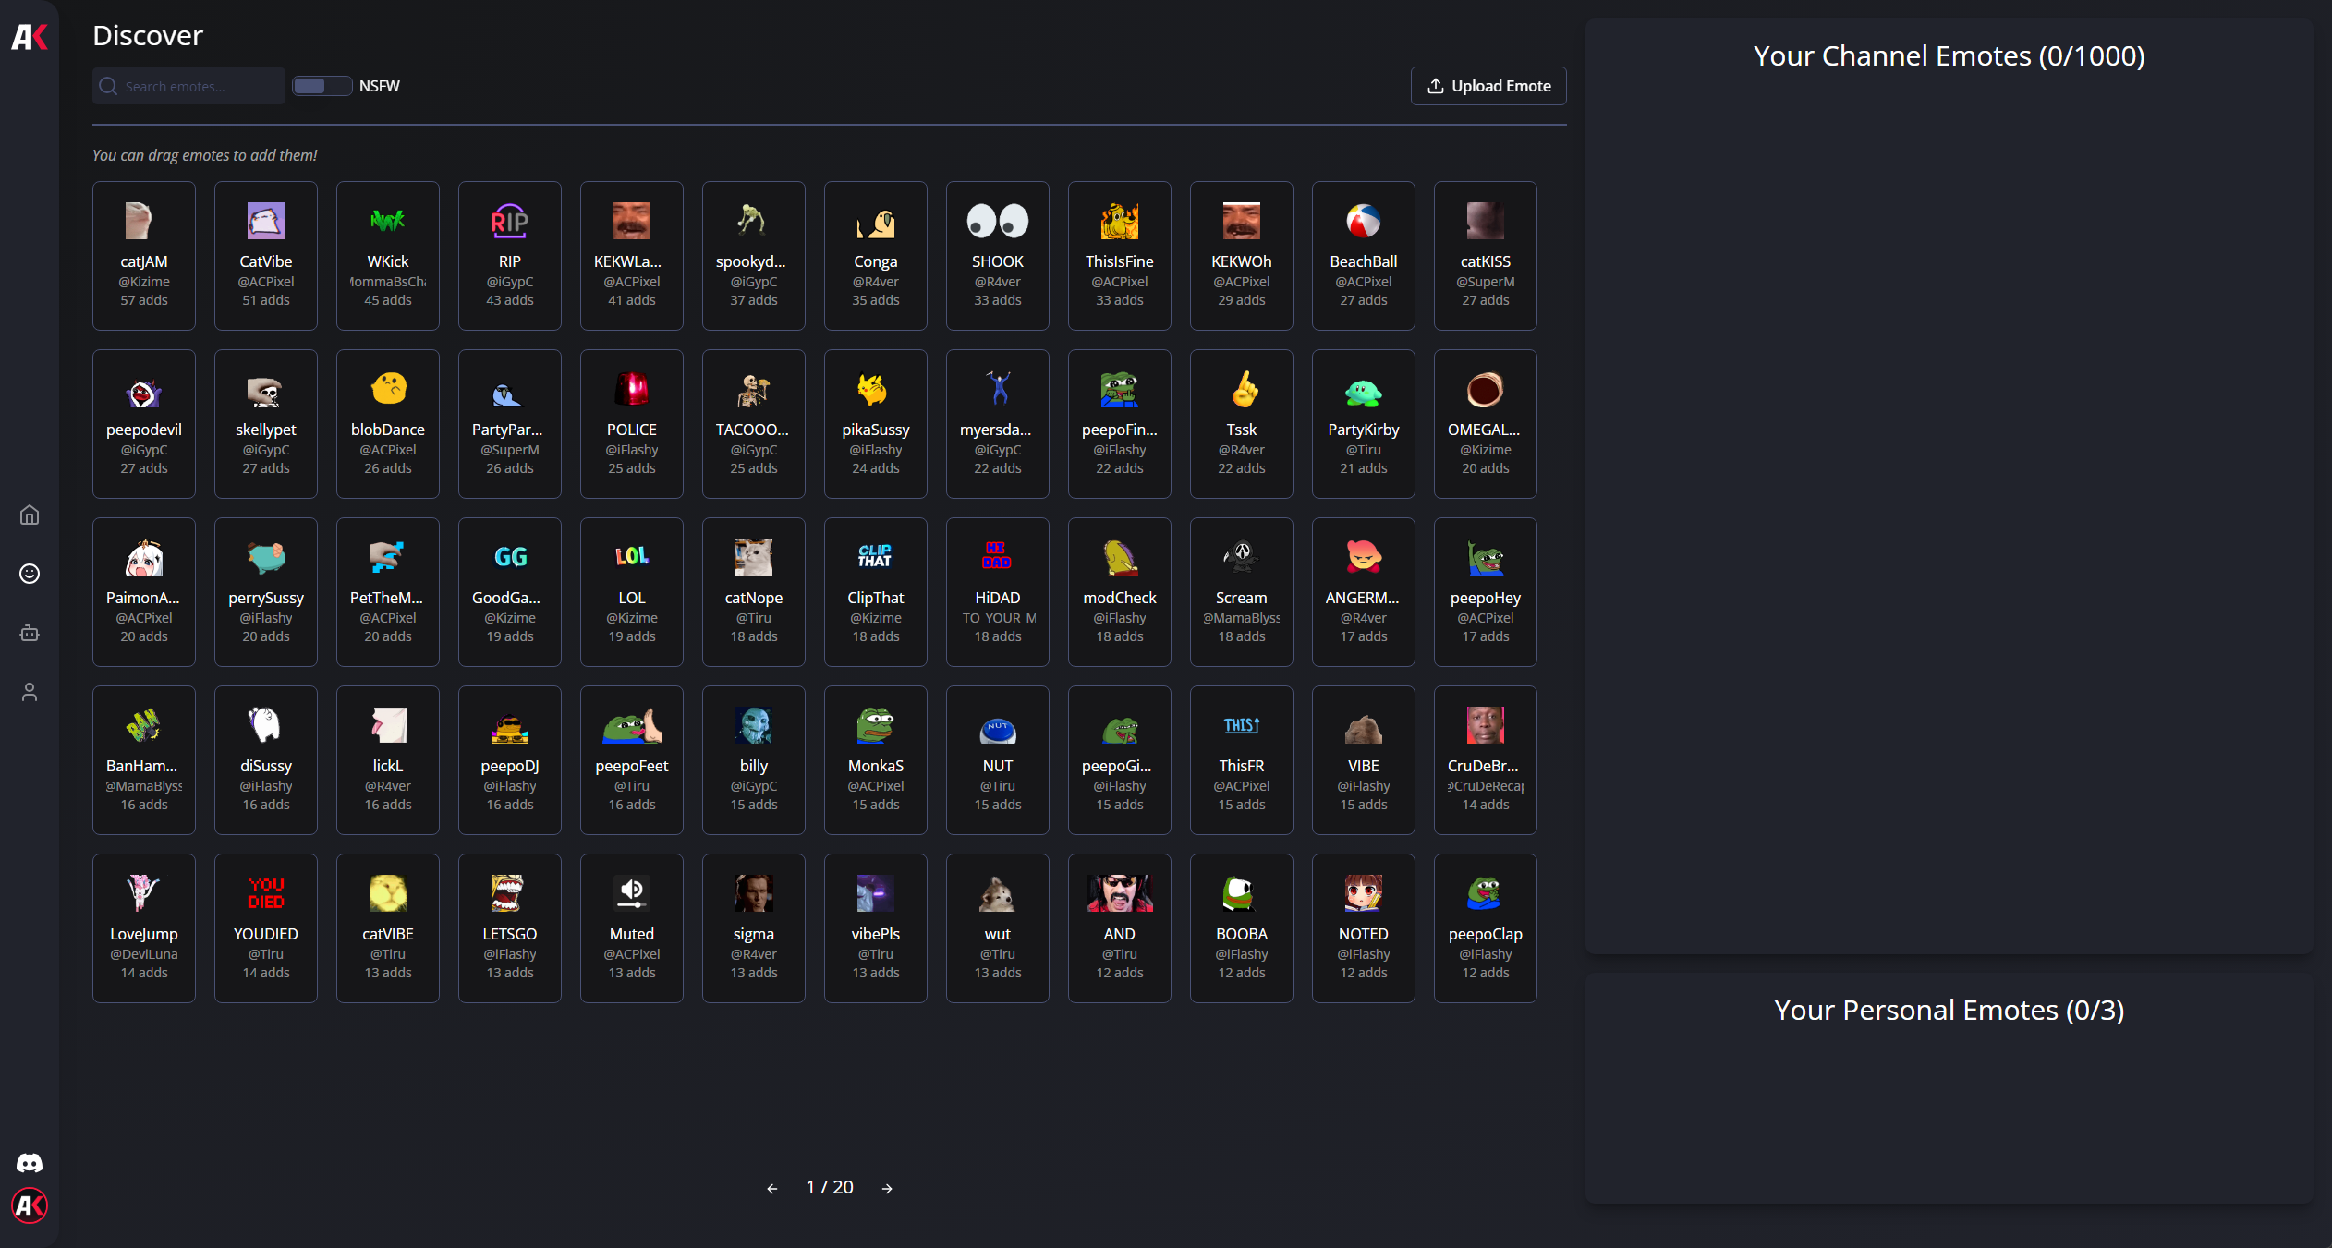Select the LOL emote card
Viewport: 2332px width, 1248px height.
pyautogui.click(x=632, y=592)
